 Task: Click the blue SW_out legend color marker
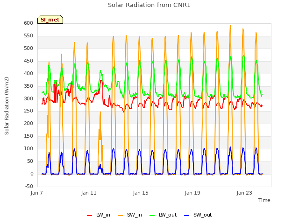[x=187, y=216]
